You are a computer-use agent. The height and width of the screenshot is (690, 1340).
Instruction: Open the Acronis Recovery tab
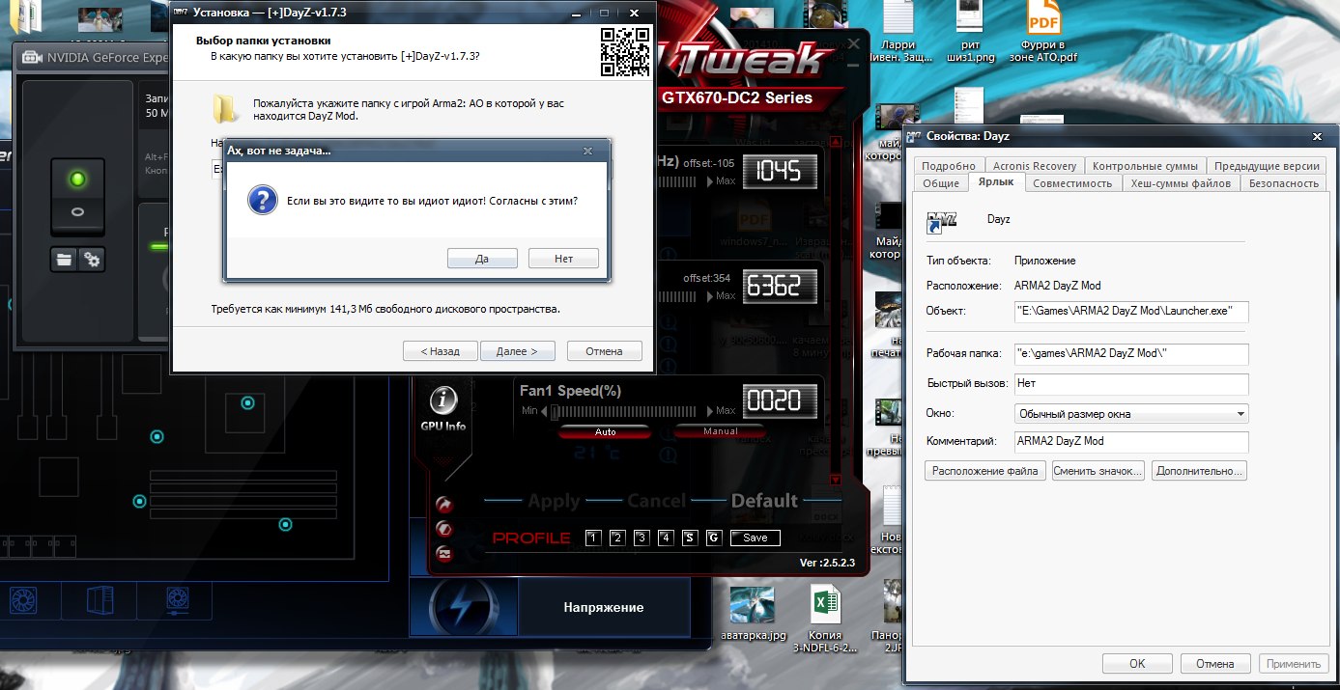[x=1035, y=165]
